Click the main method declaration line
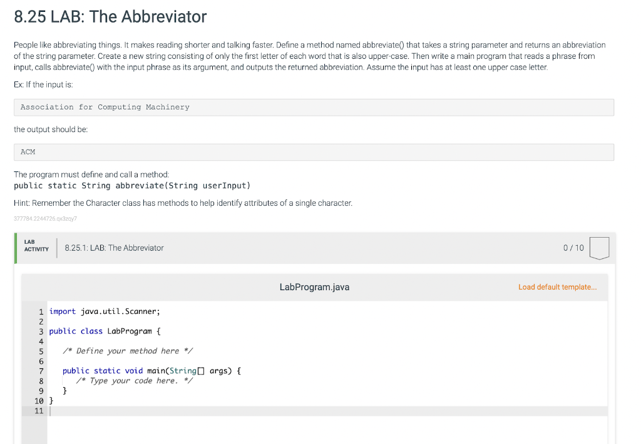 tap(151, 371)
